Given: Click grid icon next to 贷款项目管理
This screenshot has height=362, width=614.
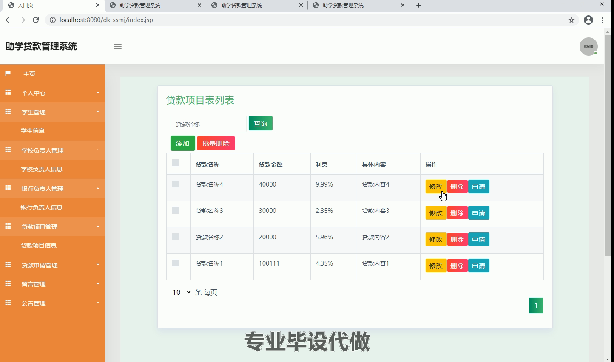Looking at the screenshot, I should 8,226.
